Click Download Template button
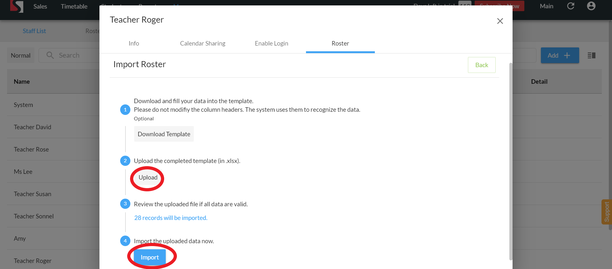The image size is (612, 269). coord(164,134)
